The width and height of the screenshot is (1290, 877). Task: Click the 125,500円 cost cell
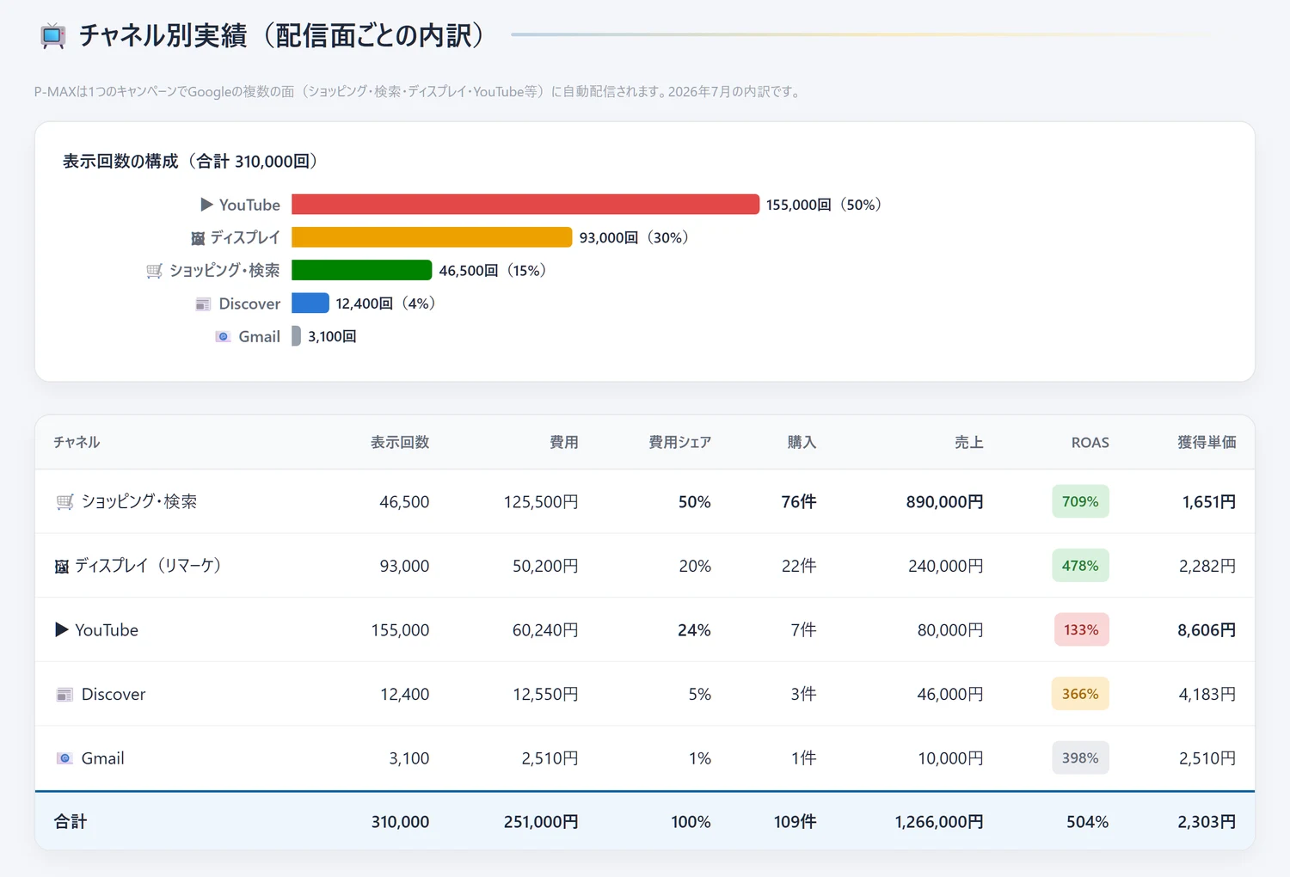pyautogui.click(x=541, y=502)
